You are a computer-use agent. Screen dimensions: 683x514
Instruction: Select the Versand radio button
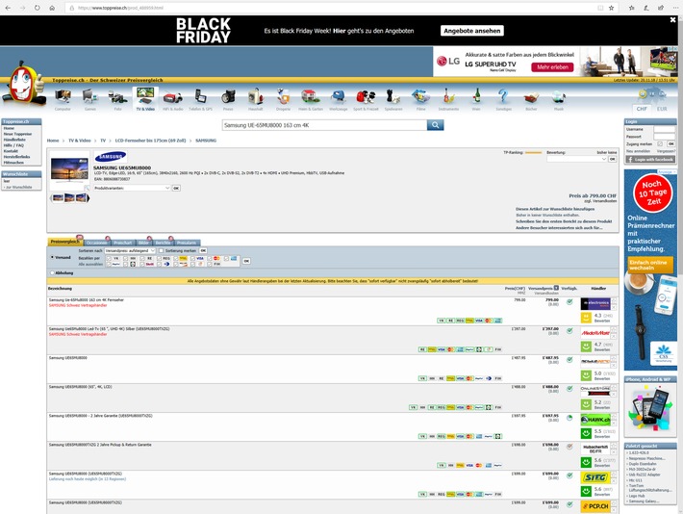coord(51,257)
